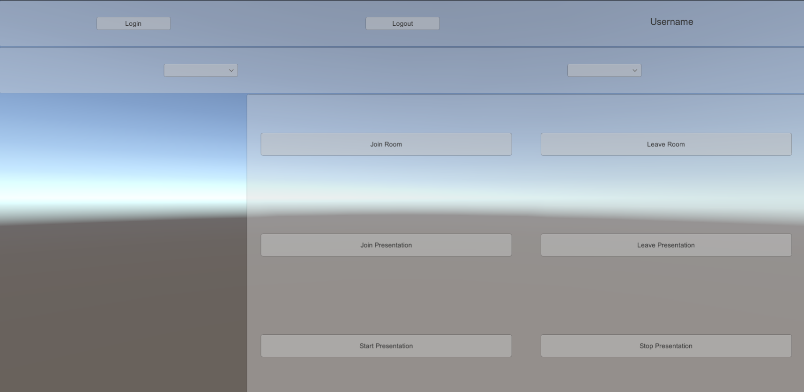
Task: Click the Username text label
Action: [671, 22]
